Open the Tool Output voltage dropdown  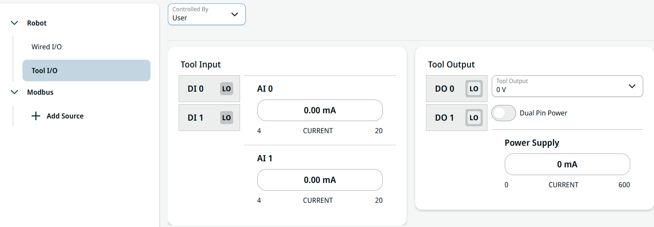[567, 86]
